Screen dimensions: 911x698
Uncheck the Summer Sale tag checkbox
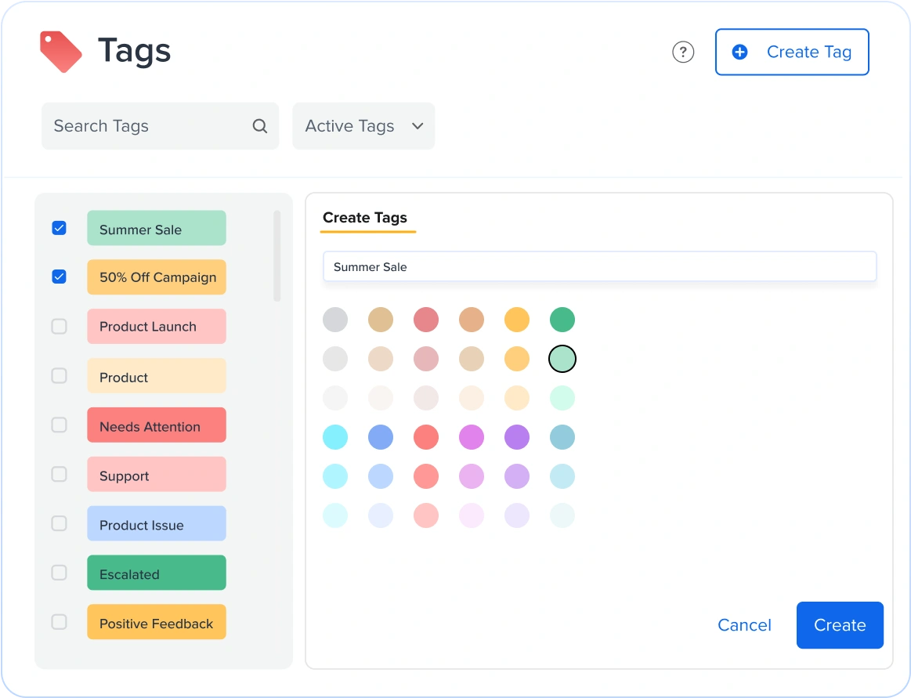click(x=59, y=228)
